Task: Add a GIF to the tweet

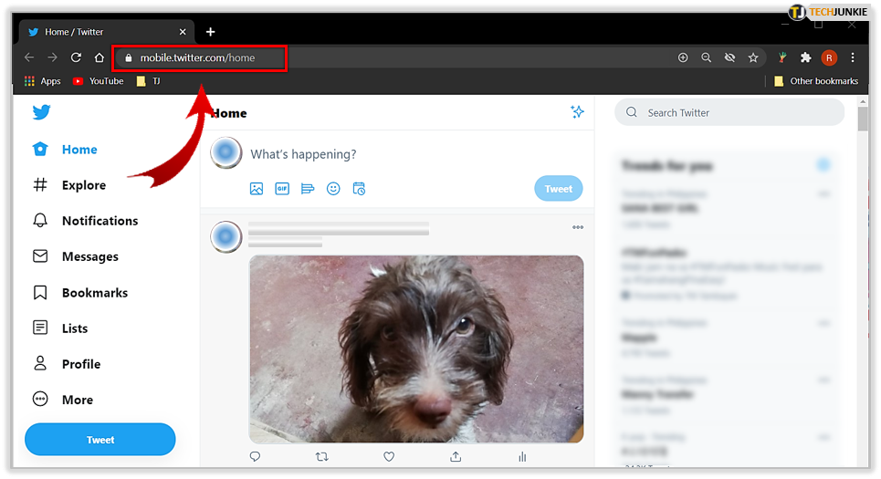Action: 282,189
